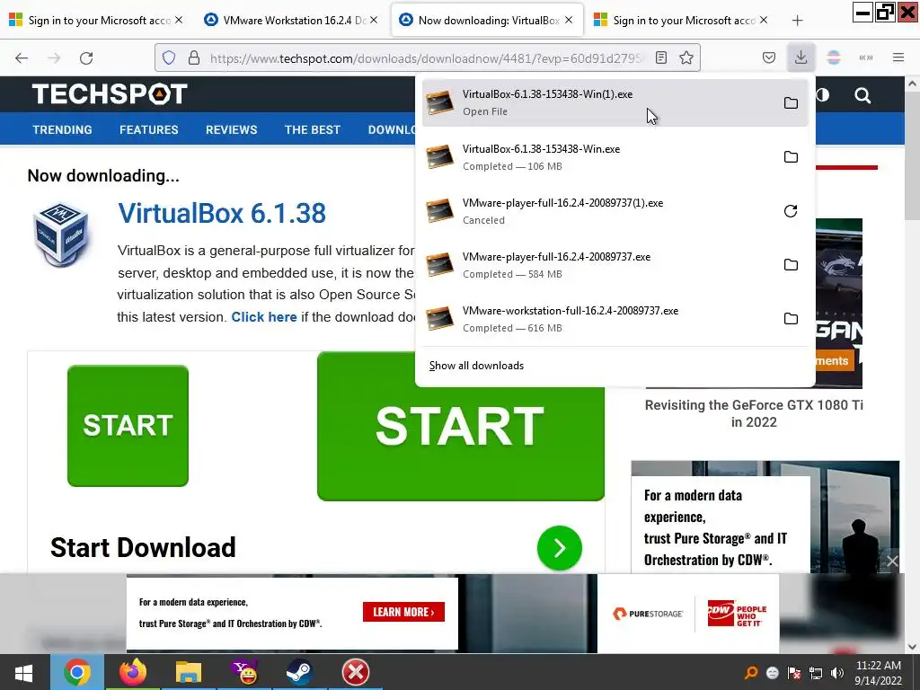This screenshot has width=920, height=690.
Task: Click the large green START button
Action: (461, 426)
